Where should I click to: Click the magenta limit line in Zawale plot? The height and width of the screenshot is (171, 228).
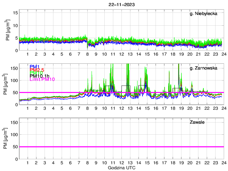pyautogui.click(x=121, y=146)
